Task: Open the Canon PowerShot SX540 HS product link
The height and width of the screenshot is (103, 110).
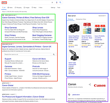Action: pyautogui.click(x=74, y=38)
